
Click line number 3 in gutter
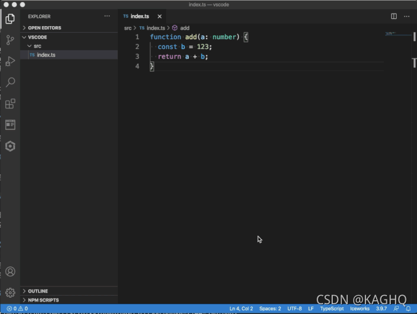[x=137, y=57]
